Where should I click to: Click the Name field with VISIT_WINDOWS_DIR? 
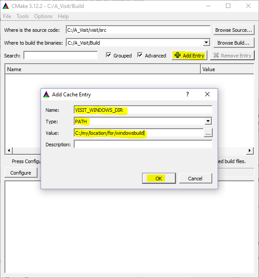pyautogui.click(x=143, y=110)
